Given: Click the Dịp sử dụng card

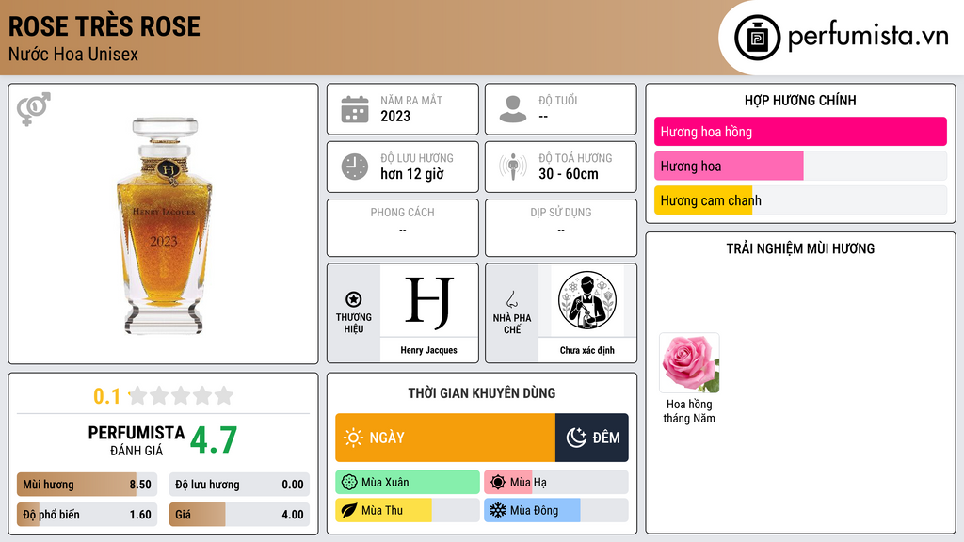Looking at the screenshot, I should point(561,228).
